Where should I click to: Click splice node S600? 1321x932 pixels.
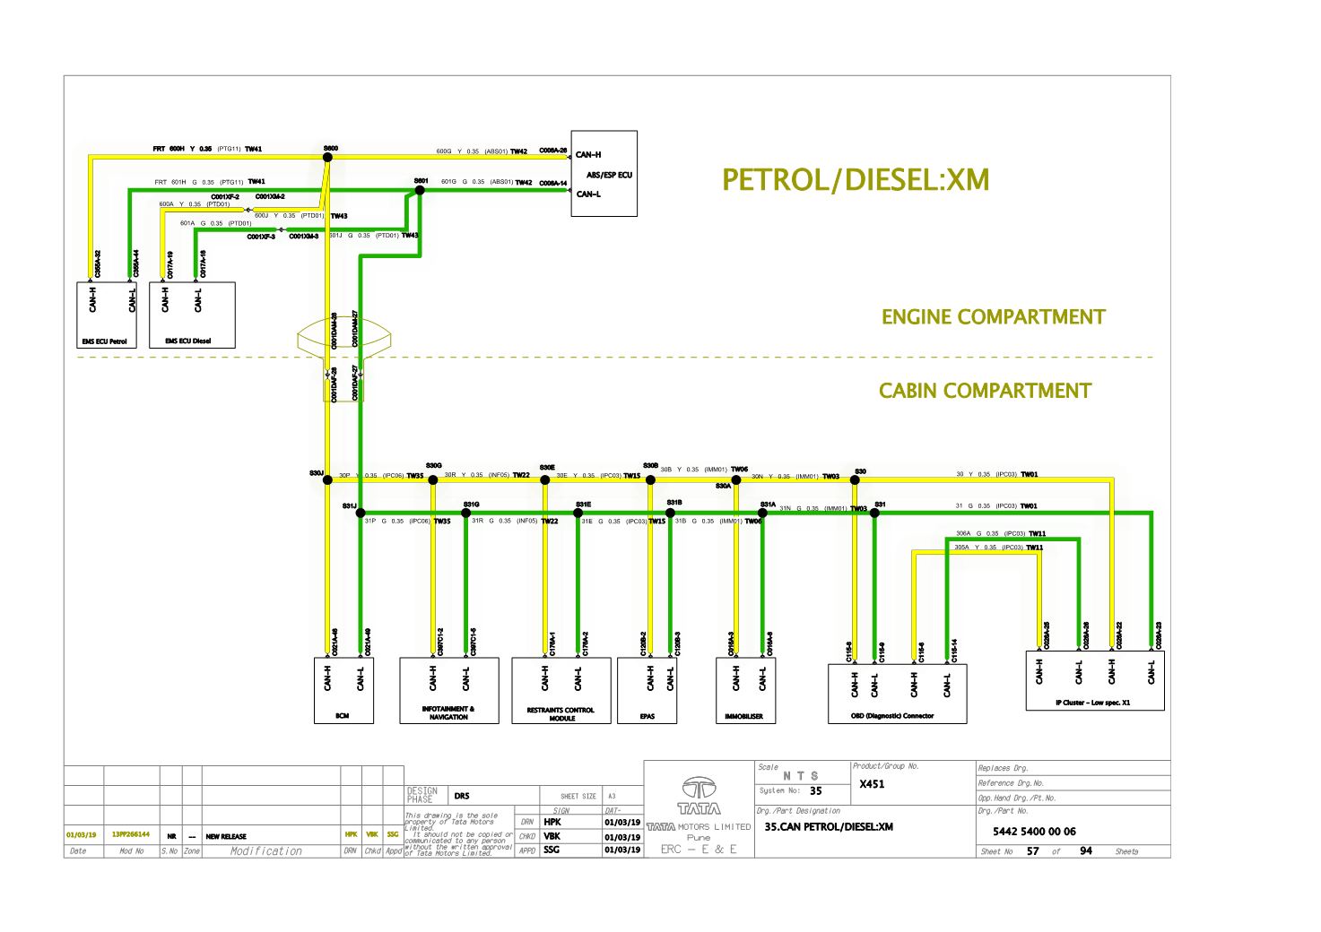point(327,157)
